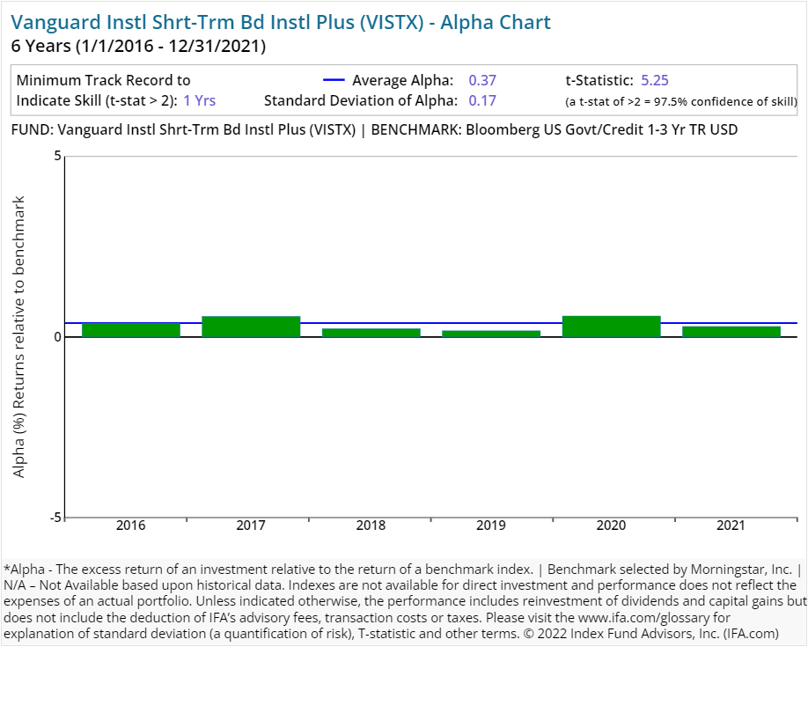Click the 2021 green alpha bar

tap(731, 332)
